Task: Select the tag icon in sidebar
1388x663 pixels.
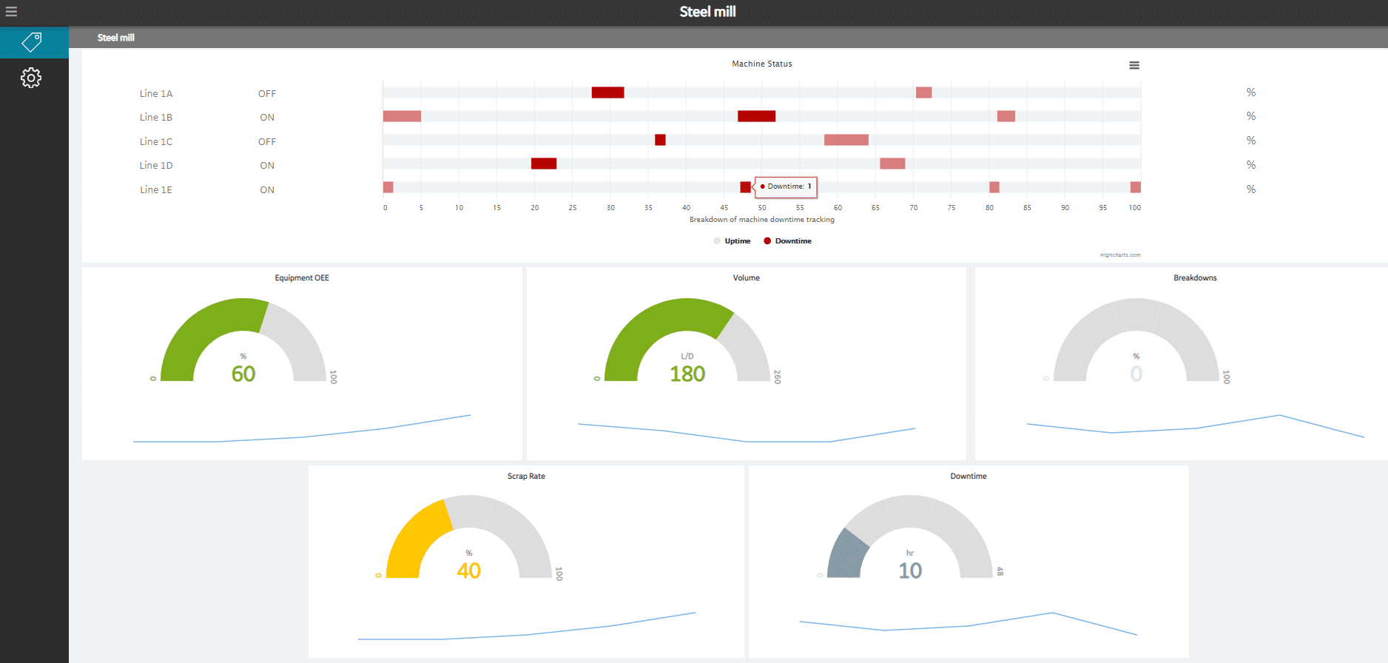Action: pos(32,42)
